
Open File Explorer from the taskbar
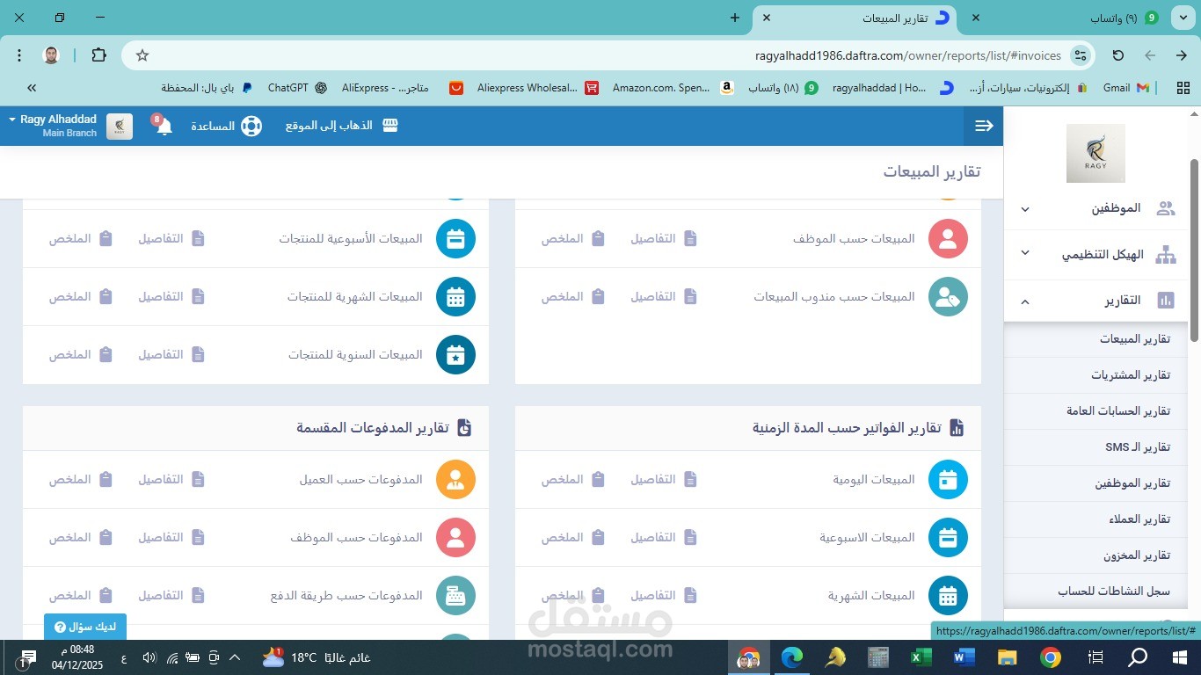1007,657
